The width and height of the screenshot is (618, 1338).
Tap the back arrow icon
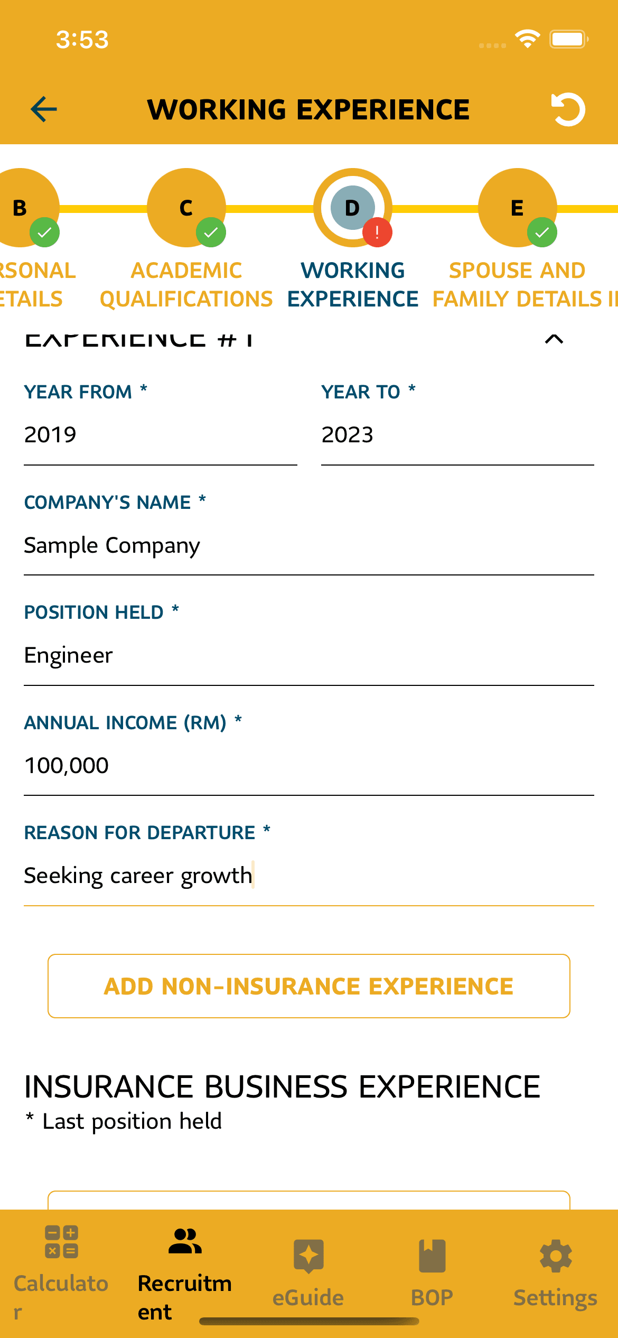44,109
